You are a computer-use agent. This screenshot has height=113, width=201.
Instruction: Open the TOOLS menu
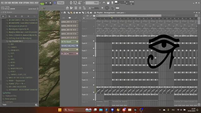(32, 3)
